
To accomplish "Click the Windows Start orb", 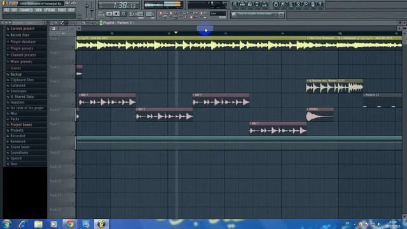I will [7, 224].
